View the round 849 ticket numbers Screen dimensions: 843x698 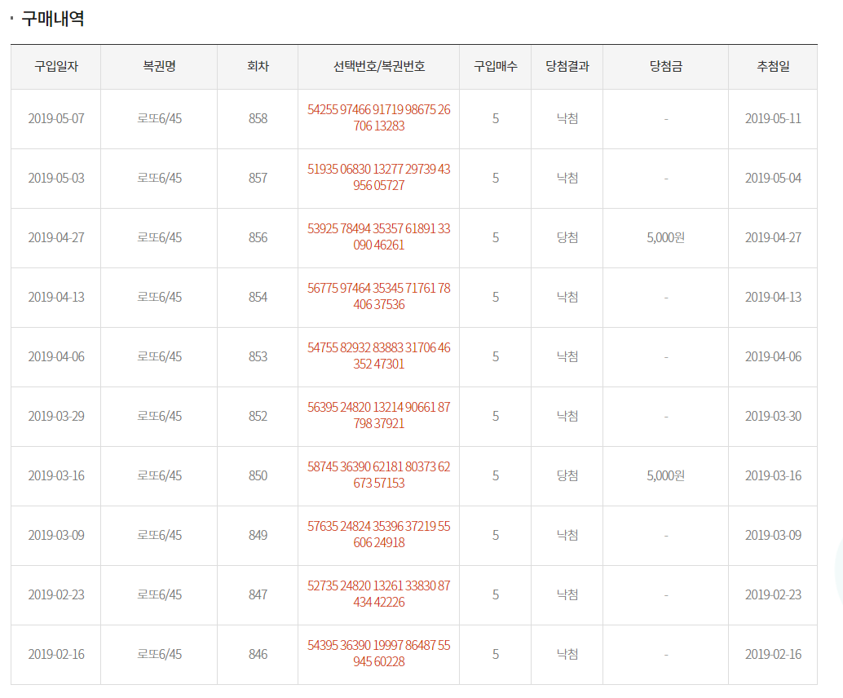tap(378, 535)
